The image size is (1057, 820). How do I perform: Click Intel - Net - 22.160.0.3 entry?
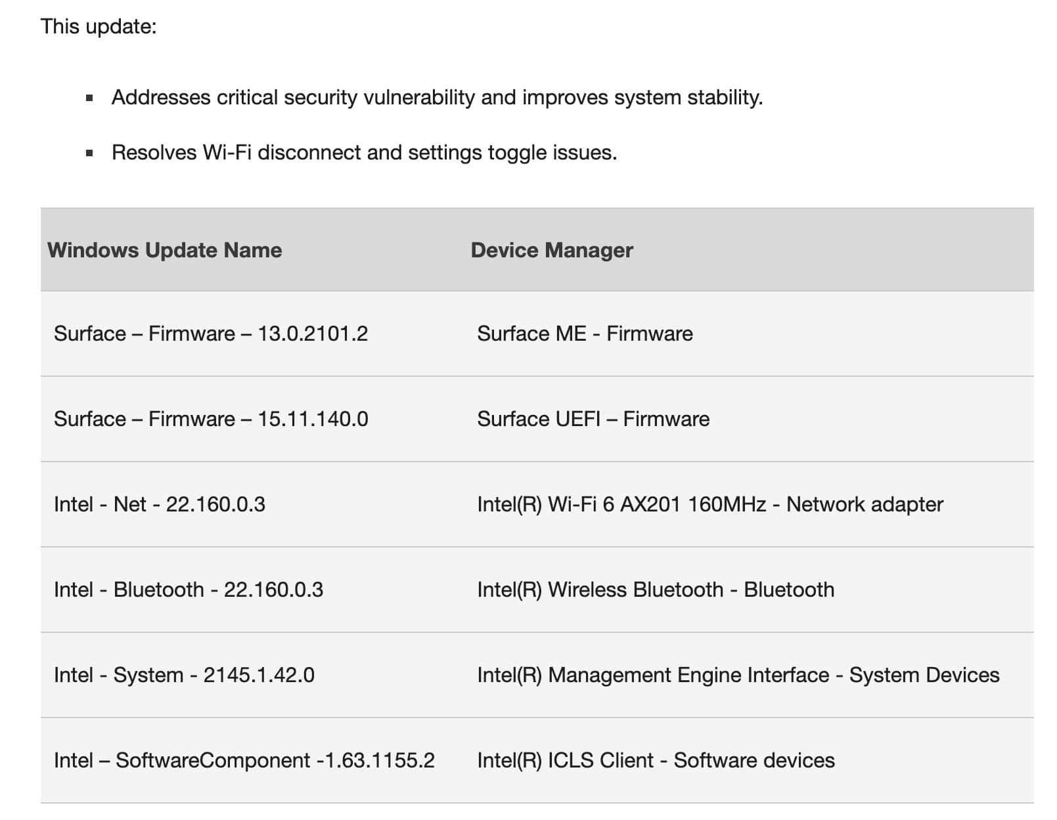click(x=160, y=504)
